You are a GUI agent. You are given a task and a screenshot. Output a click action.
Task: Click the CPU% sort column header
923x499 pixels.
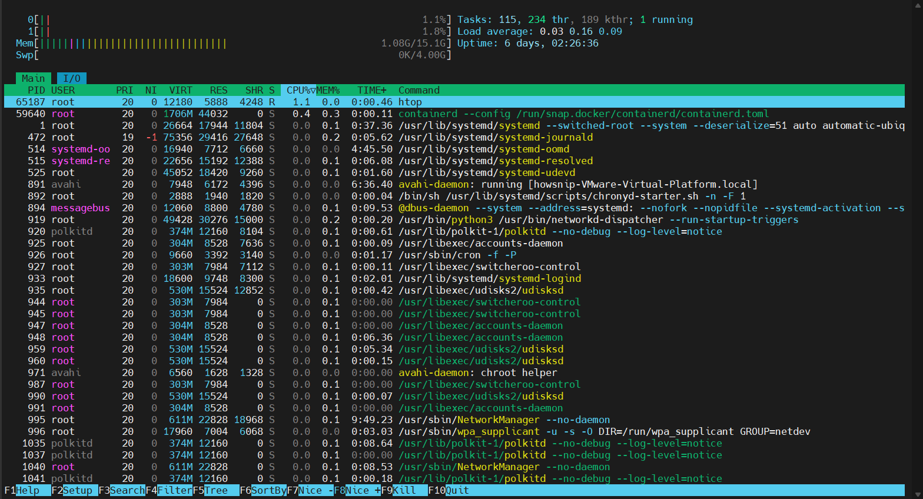tap(298, 90)
